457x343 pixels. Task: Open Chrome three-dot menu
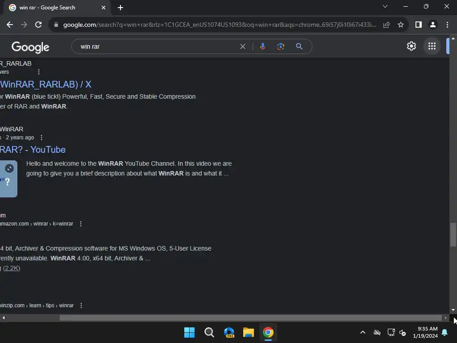click(x=447, y=25)
